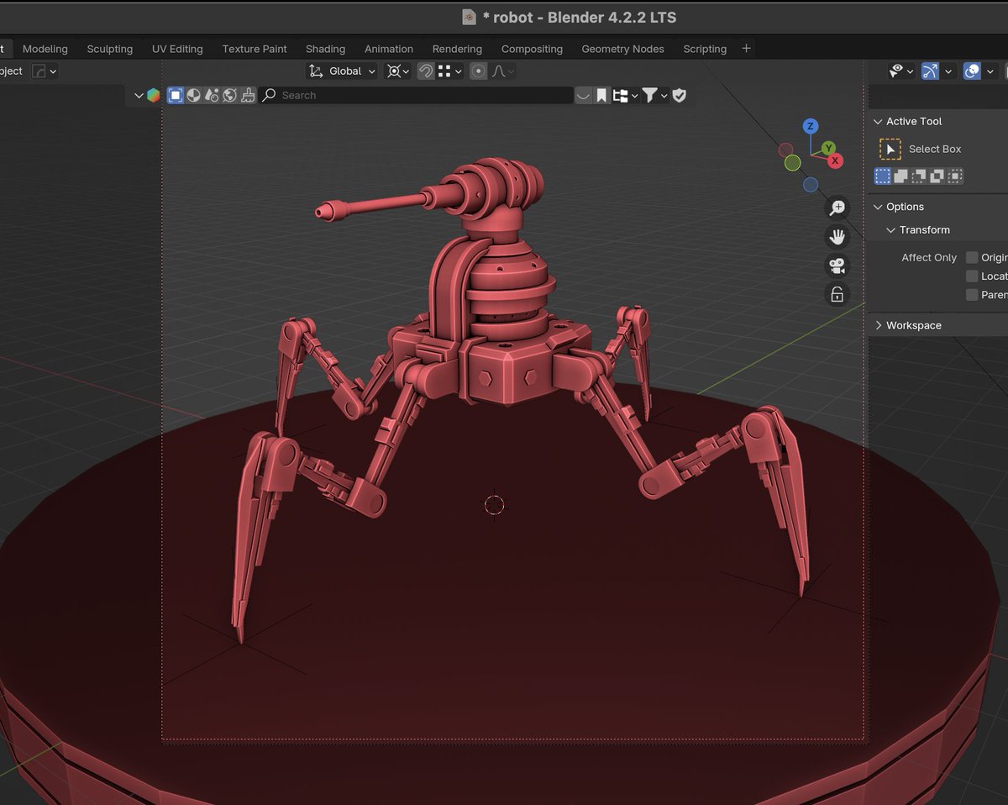
Task: Switch to the UV Editing tab
Action: [177, 49]
